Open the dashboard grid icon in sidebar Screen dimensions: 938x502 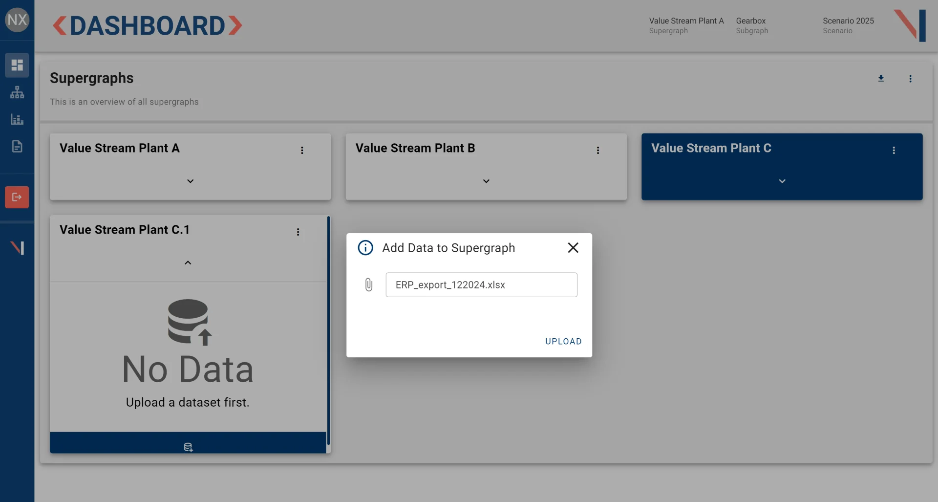(17, 65)
